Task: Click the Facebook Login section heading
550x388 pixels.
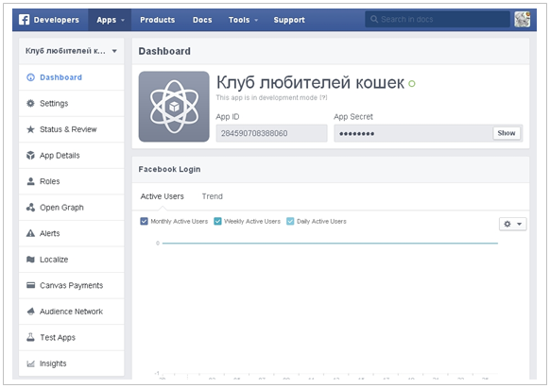Action: (169, 169)
